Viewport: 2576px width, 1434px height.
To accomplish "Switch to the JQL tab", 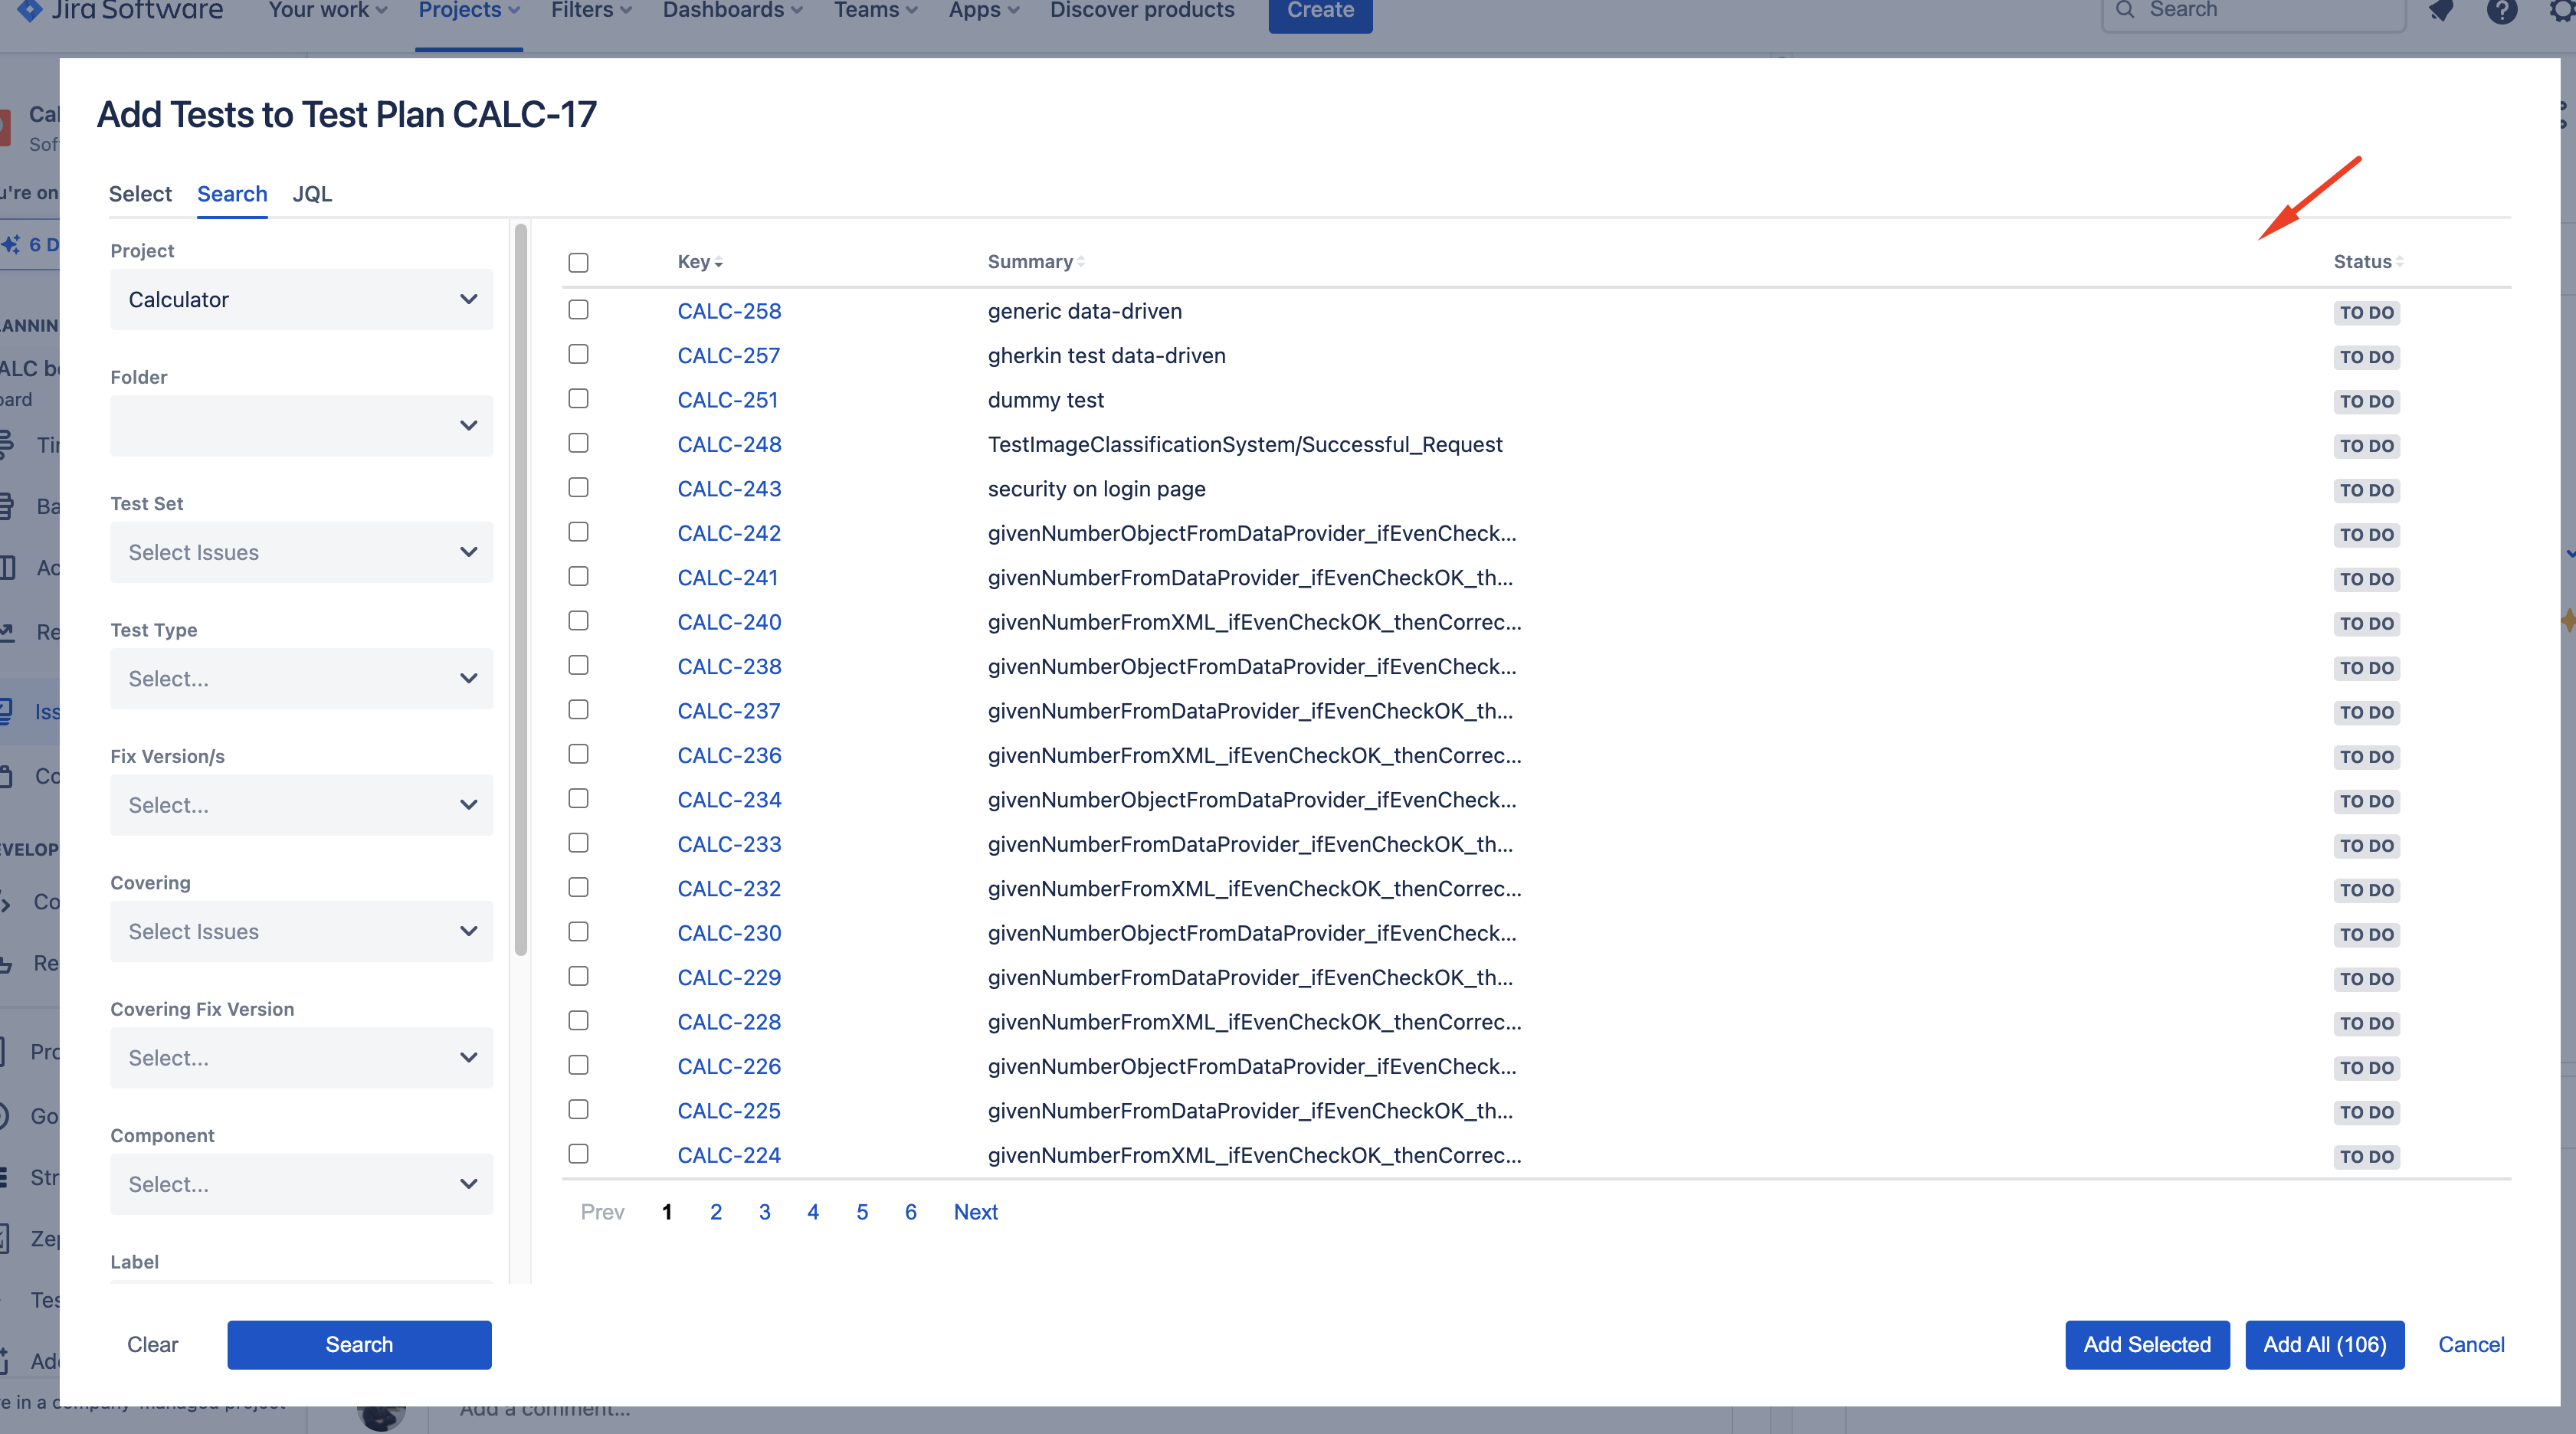I will [312, 194].
